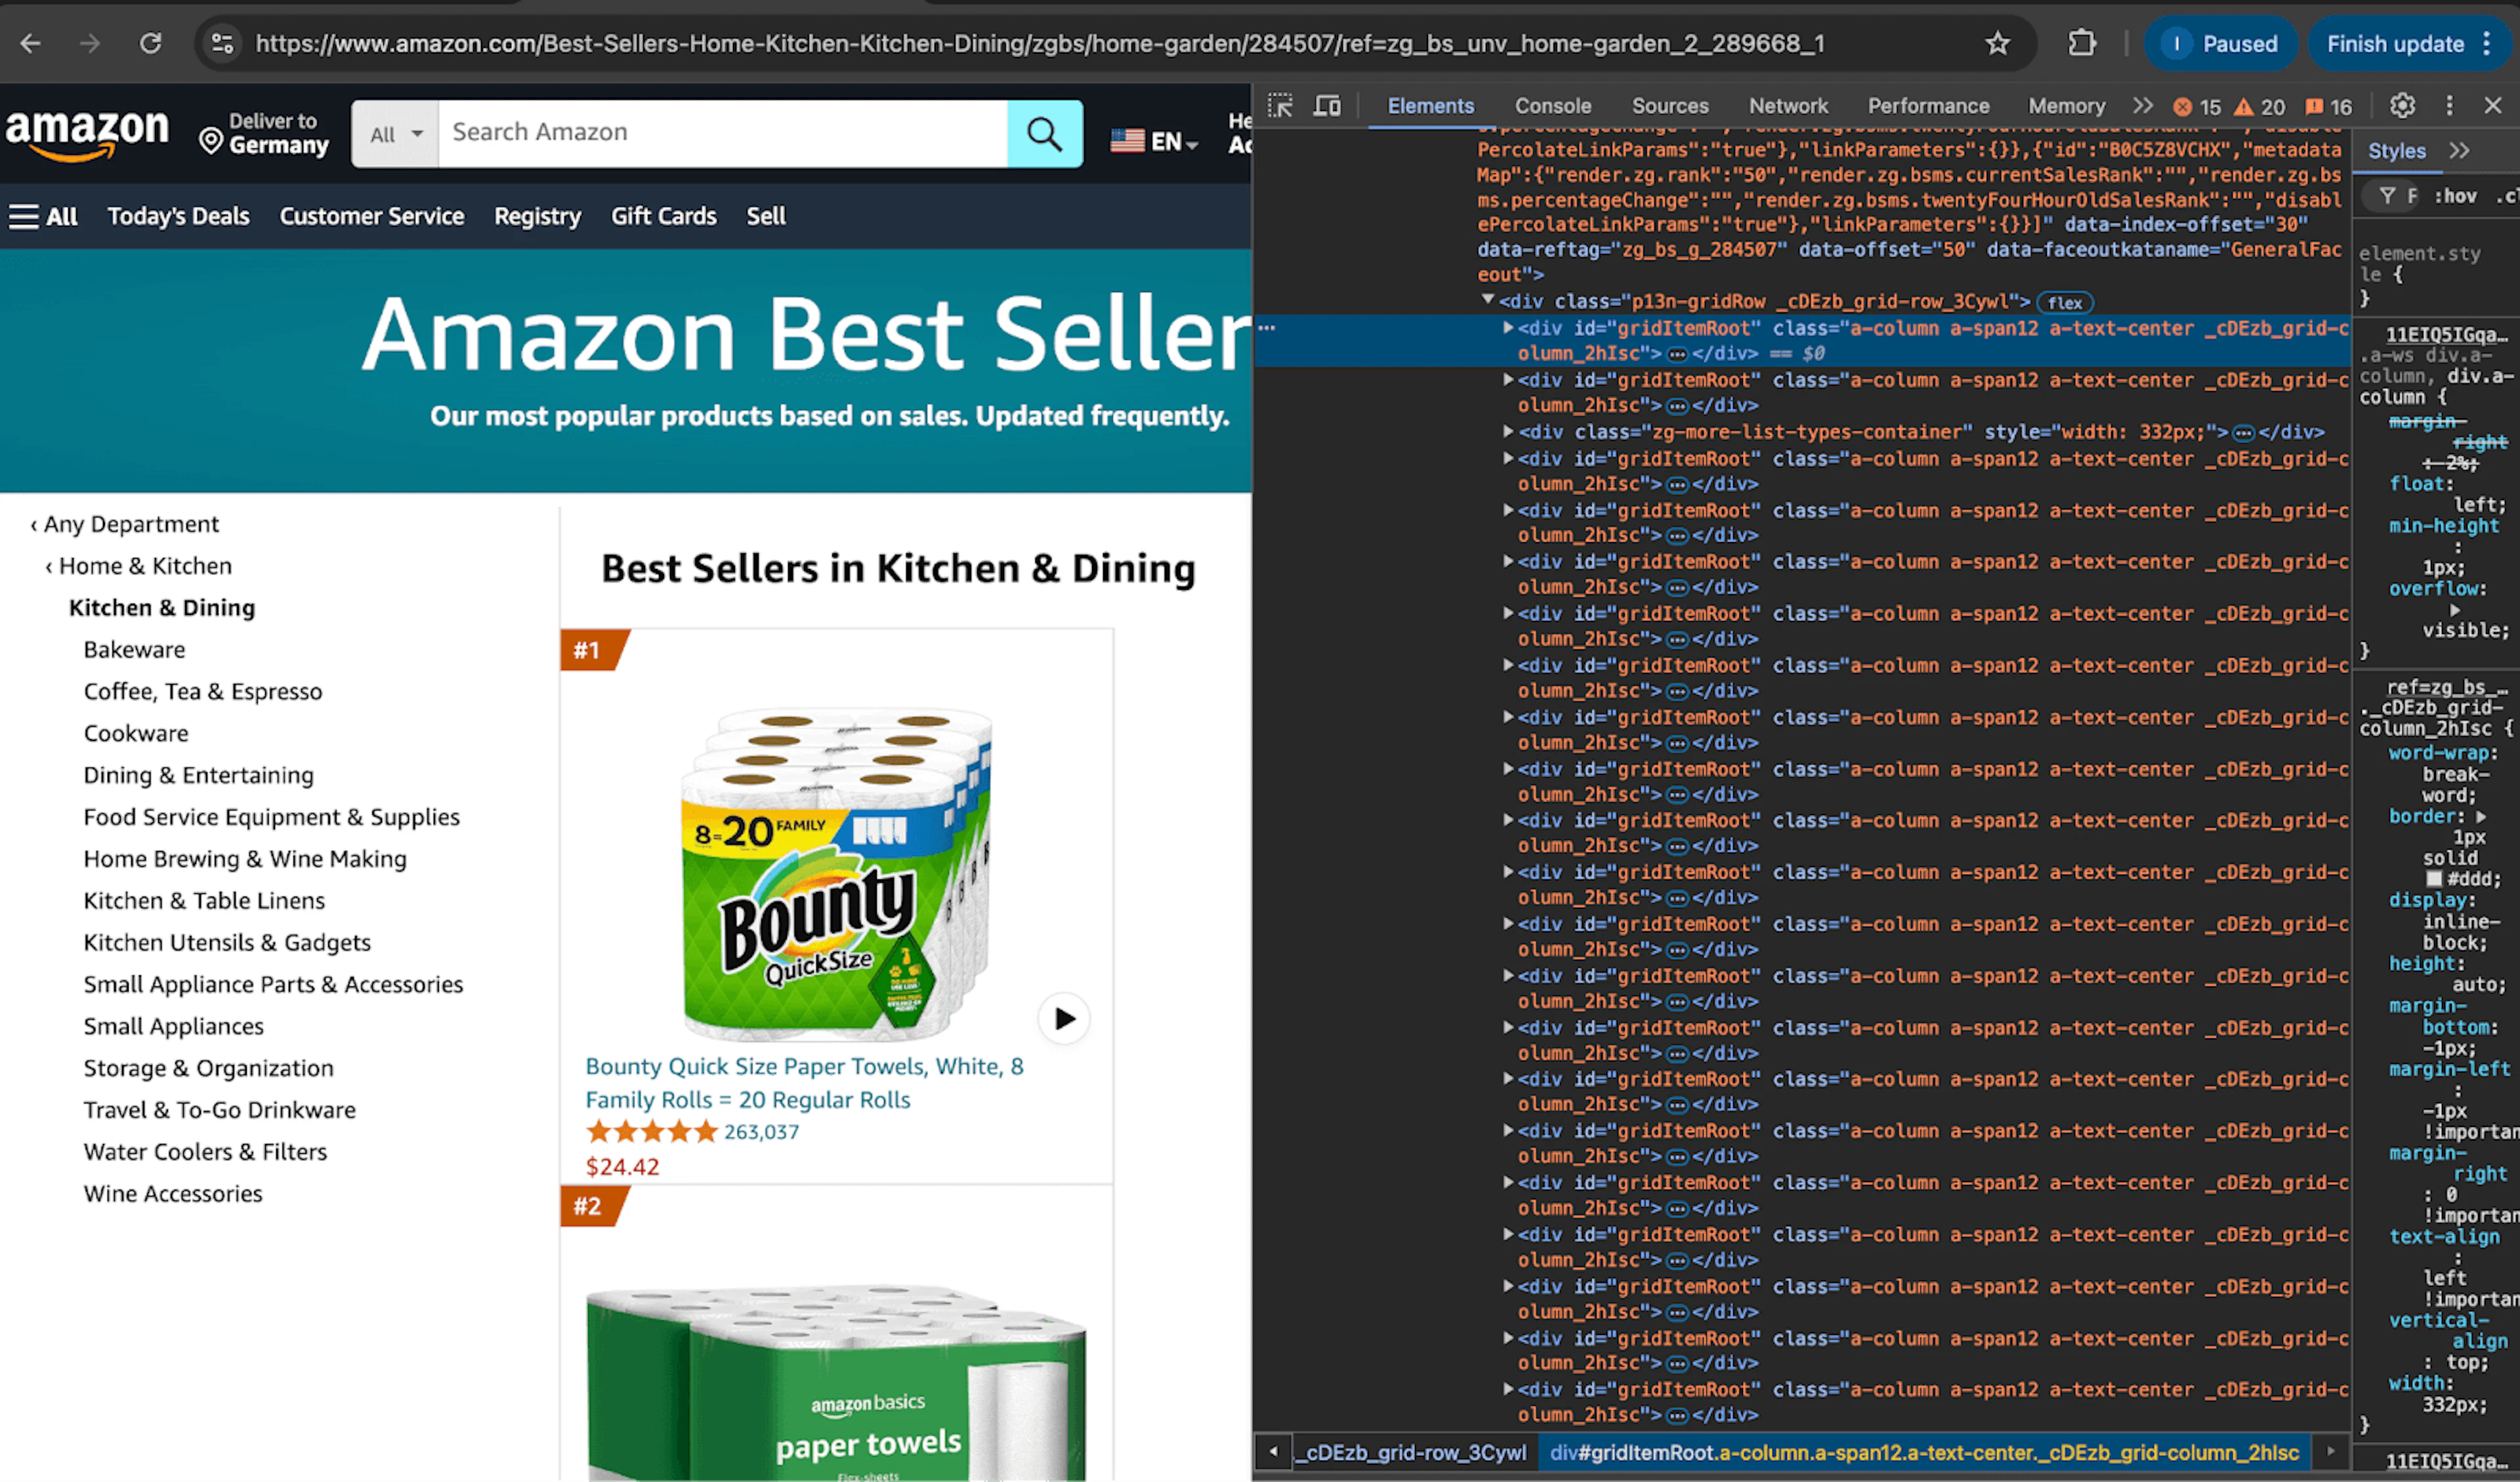Reload the page with the refresh icon
This screenshot has width=2520, height=1482.
point(150,43)
